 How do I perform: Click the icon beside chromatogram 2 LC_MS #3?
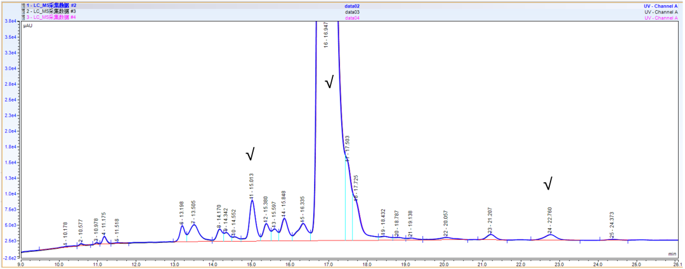pos(23,11)
